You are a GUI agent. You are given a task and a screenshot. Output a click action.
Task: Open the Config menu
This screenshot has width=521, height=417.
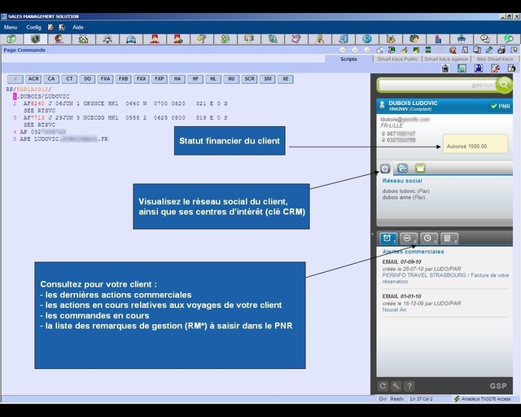[x=33, y=27]
